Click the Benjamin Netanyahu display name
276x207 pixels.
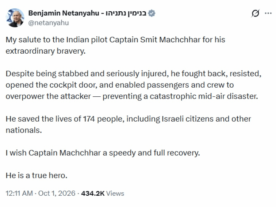click(64, 13)
